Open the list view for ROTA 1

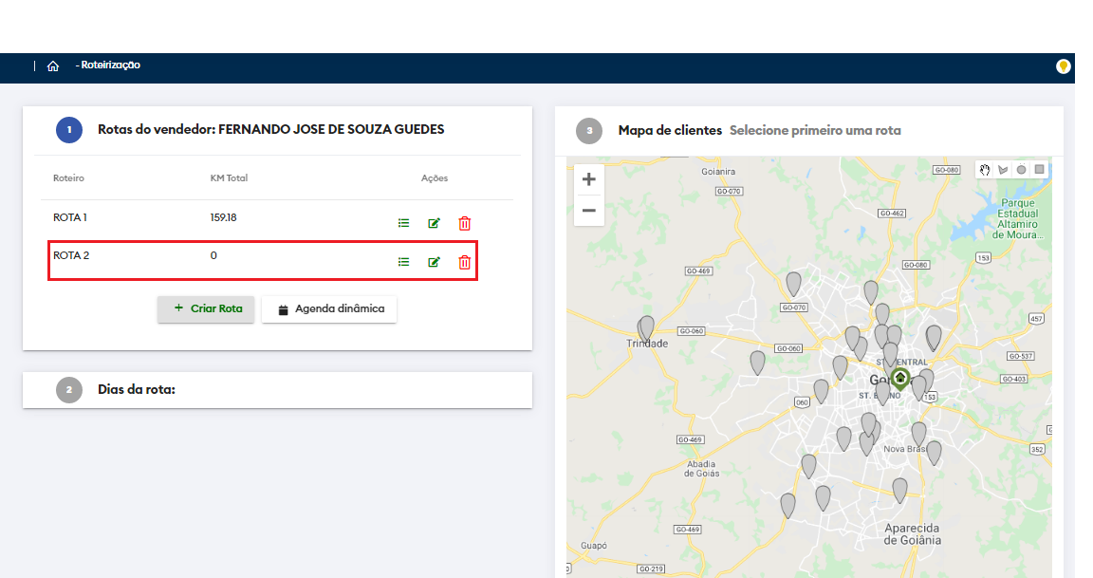403,223
